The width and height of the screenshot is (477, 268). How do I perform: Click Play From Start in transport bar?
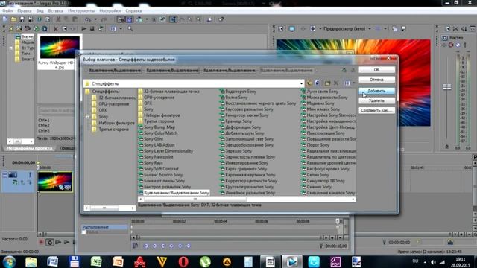58,242
